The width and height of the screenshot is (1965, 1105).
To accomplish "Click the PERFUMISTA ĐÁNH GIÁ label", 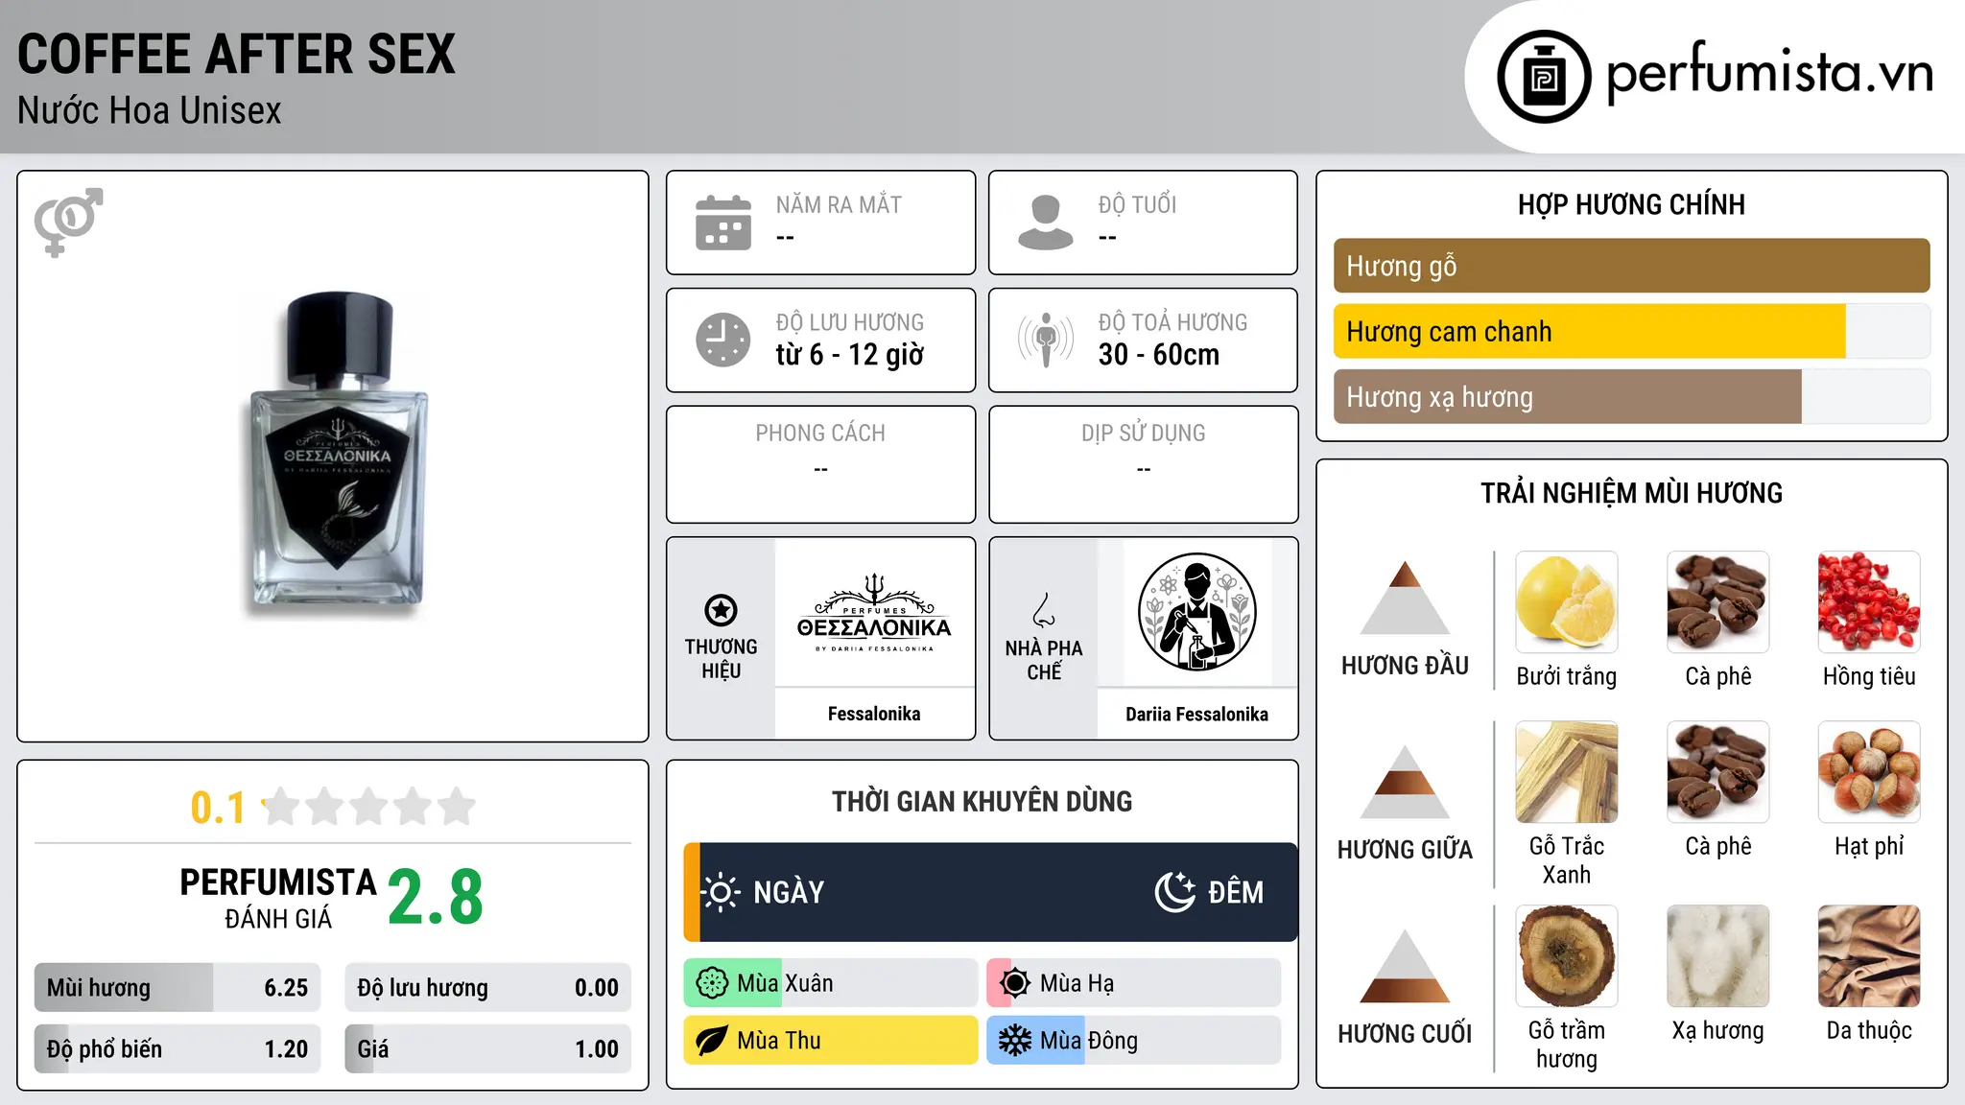I will [278, 899].
